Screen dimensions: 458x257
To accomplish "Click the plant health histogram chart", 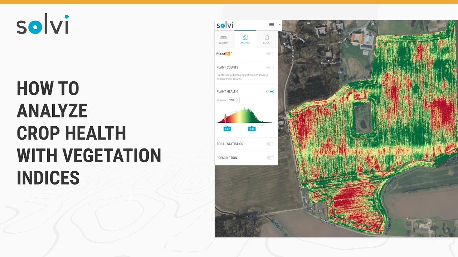I will coord(244,115).
